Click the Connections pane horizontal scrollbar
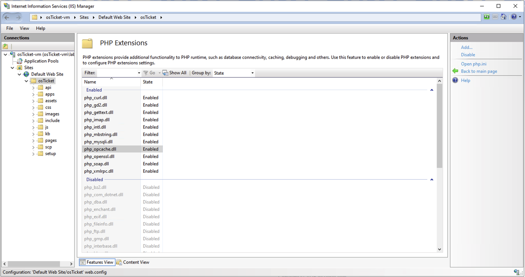525x277 pixels. click(34, 264)
